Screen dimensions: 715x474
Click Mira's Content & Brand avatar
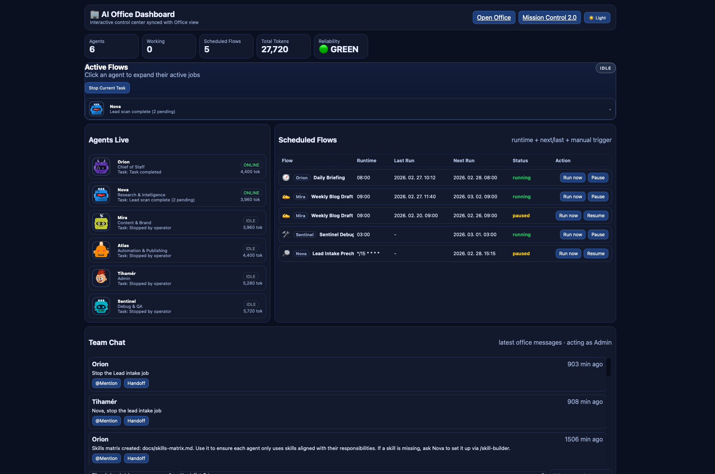coord(101,222)
